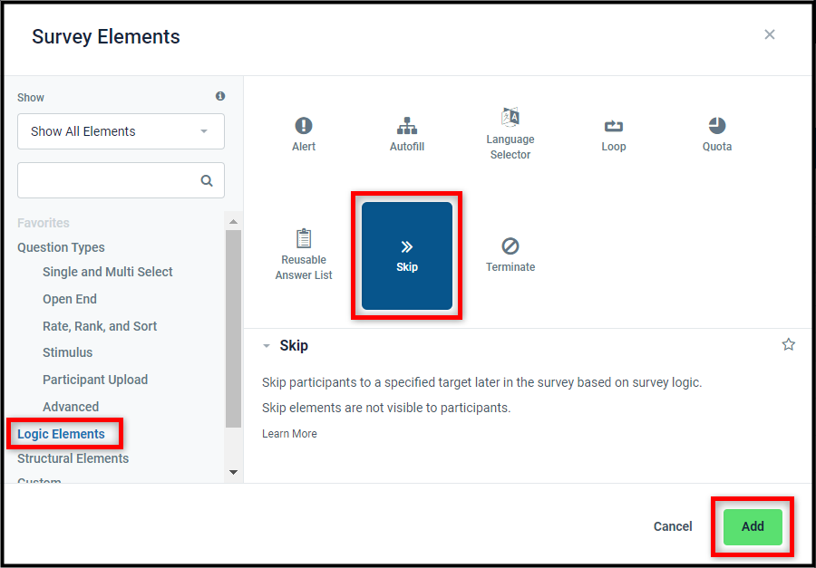Open Question Types category
The width and height of the screenshot is (816, 568).
pyautogui.click(x=61, y=247)
